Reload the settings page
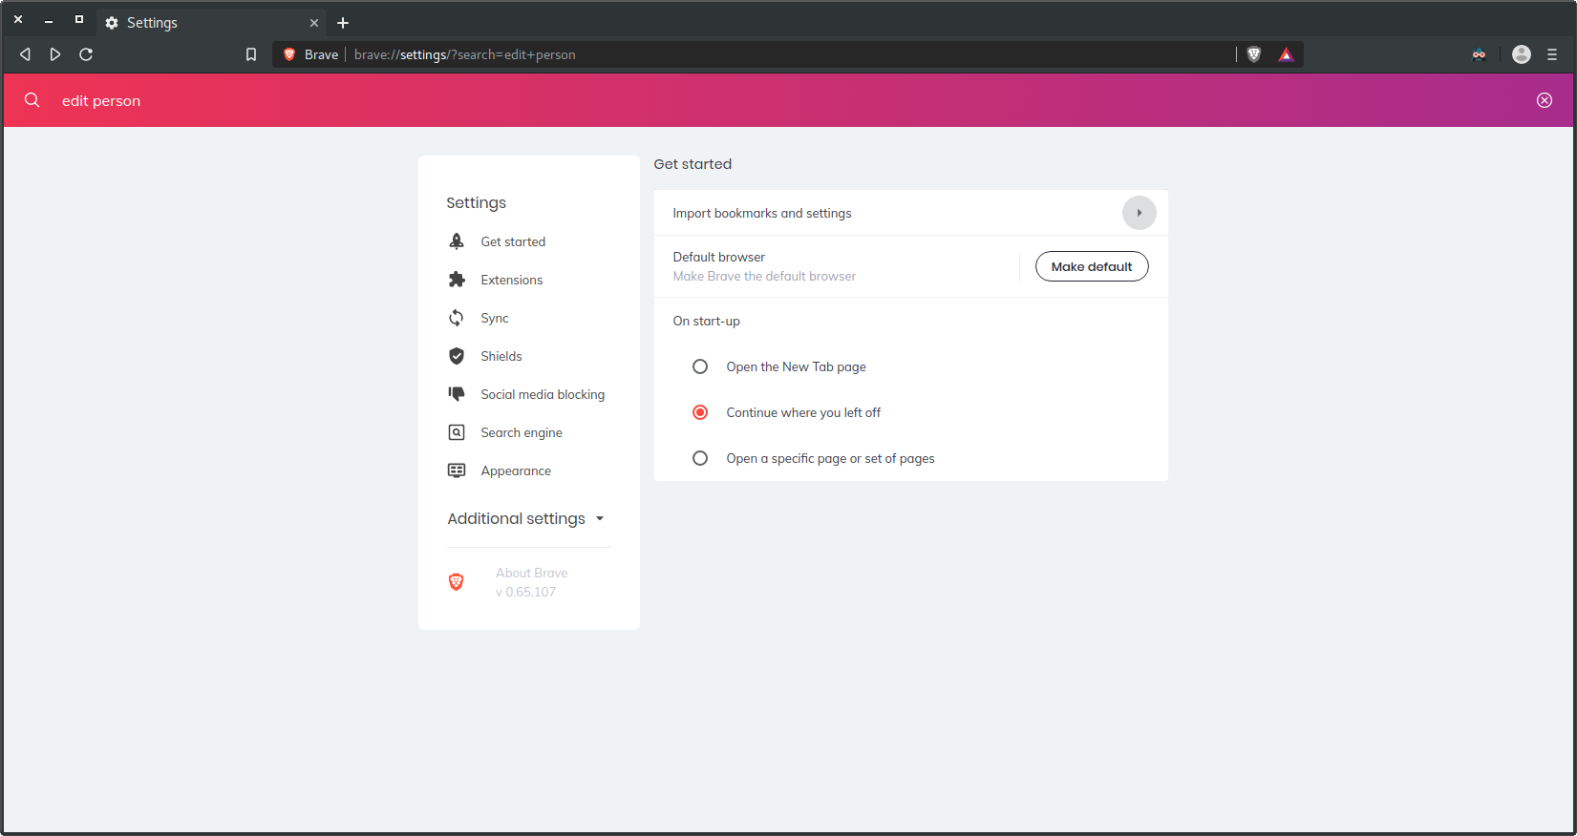Screen dimensions: 1577x836 (x=86, y=54)
